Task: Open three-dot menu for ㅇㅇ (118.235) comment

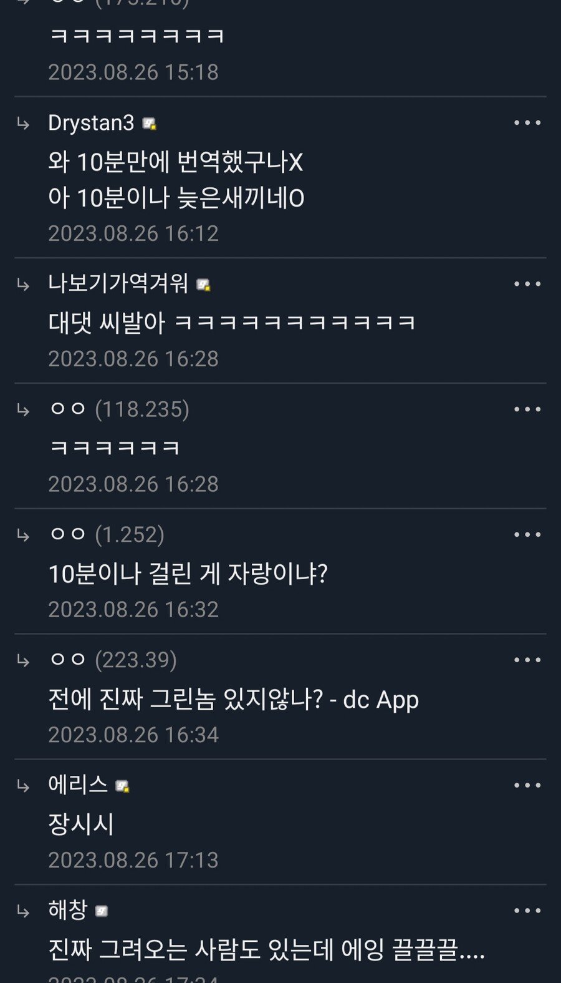Action: (527, 409)
